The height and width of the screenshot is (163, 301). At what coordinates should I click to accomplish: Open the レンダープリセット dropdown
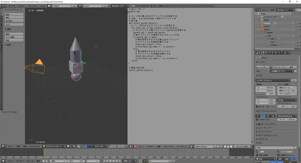click(273, 80)
